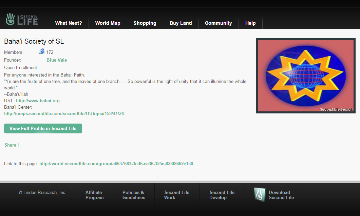The image size is (360, 216).
Task: Click the Download Second Life footer link
Action: click(x=281, y=195)
